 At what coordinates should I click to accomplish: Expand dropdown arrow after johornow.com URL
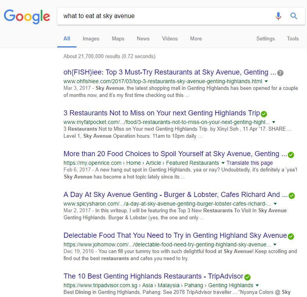click(275, 244)
